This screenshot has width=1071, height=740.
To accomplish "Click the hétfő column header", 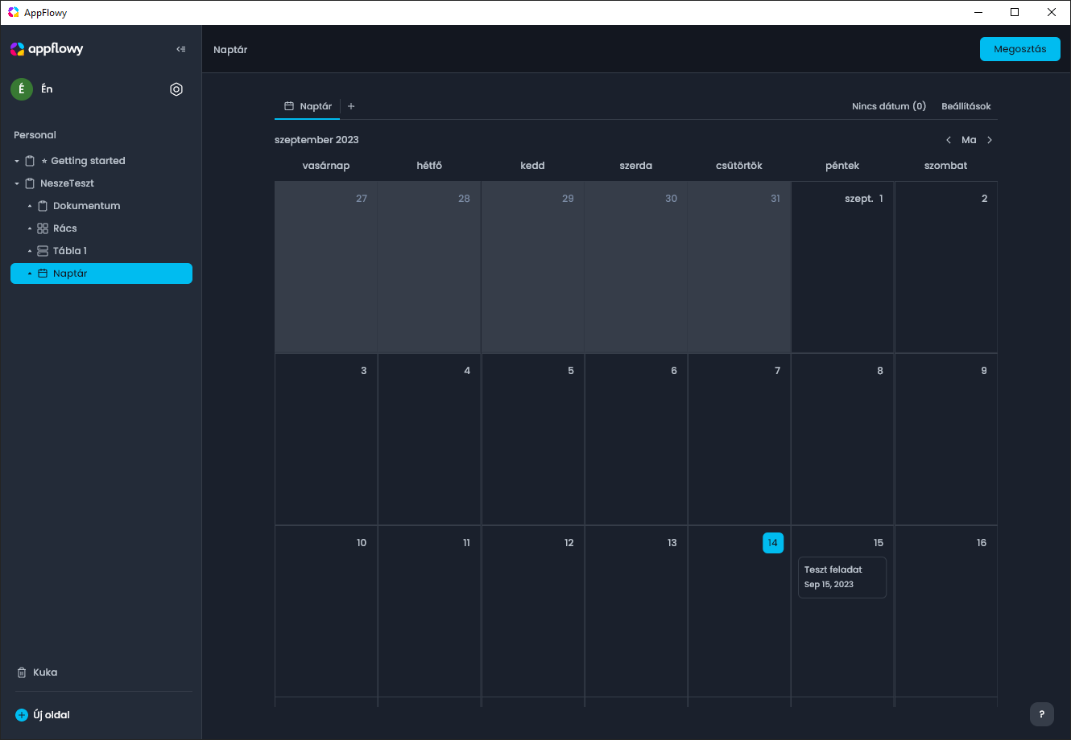I will click(x=429, y=166).
